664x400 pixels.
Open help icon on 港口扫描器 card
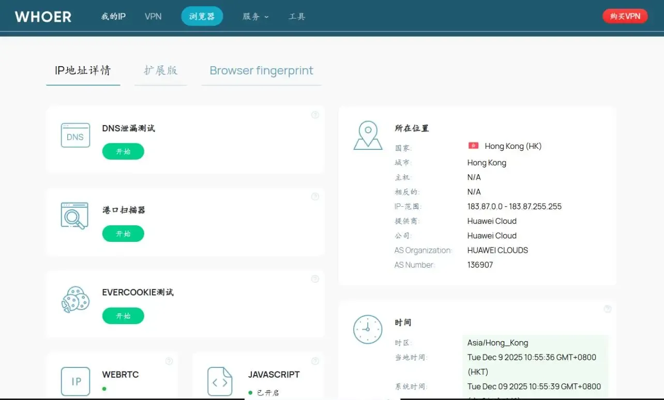(315, 196)
